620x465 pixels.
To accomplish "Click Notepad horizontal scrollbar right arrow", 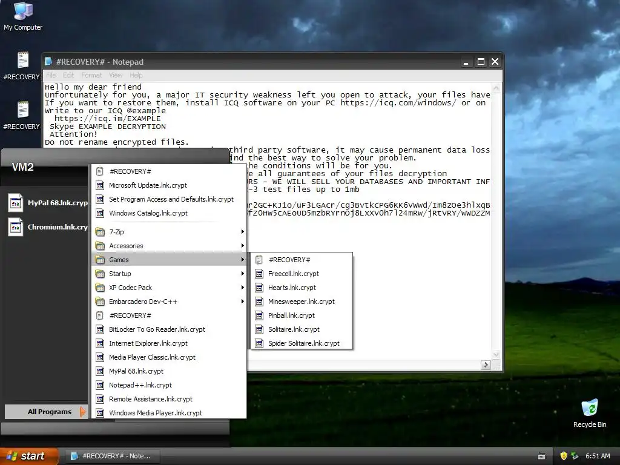I will [x=486, y=365].
